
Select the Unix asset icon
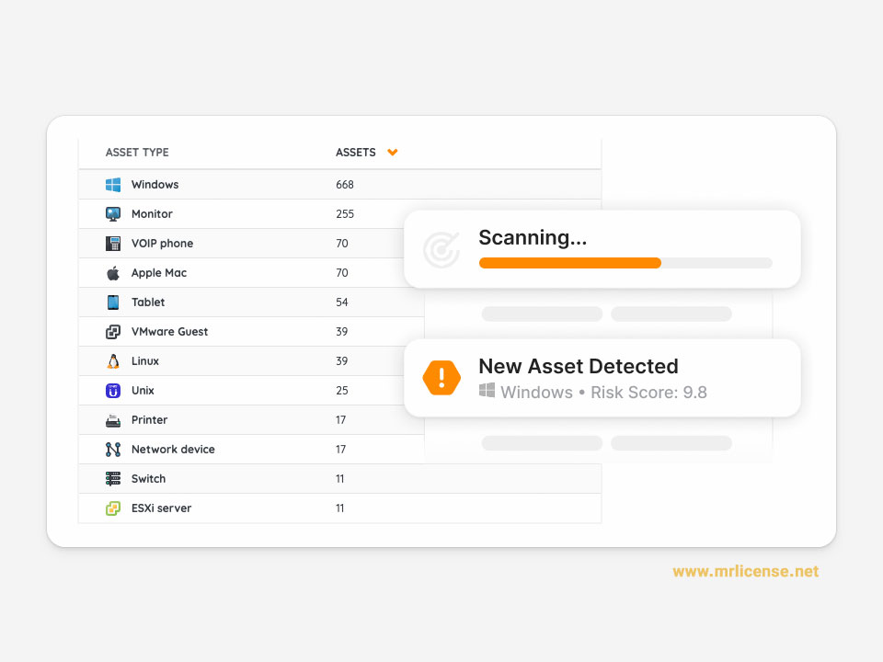(x=113, y=391)
